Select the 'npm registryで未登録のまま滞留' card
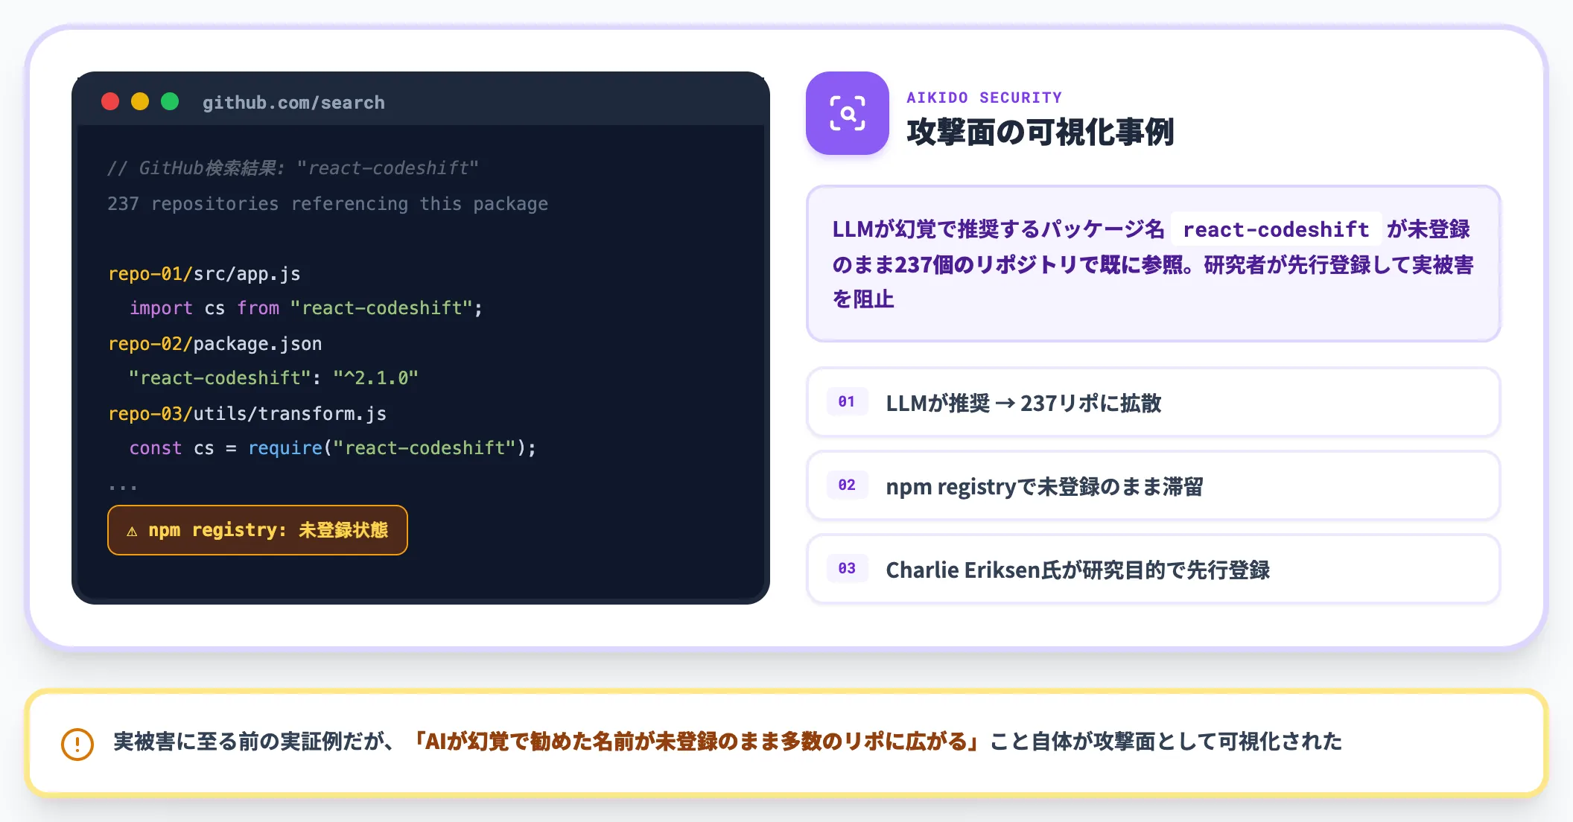 tap(1153, 486)
